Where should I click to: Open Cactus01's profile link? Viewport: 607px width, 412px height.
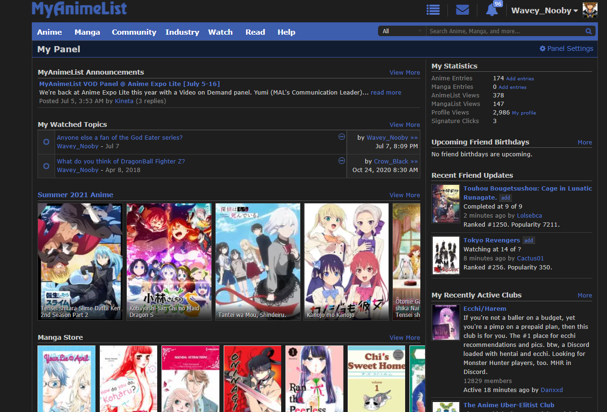531,259
